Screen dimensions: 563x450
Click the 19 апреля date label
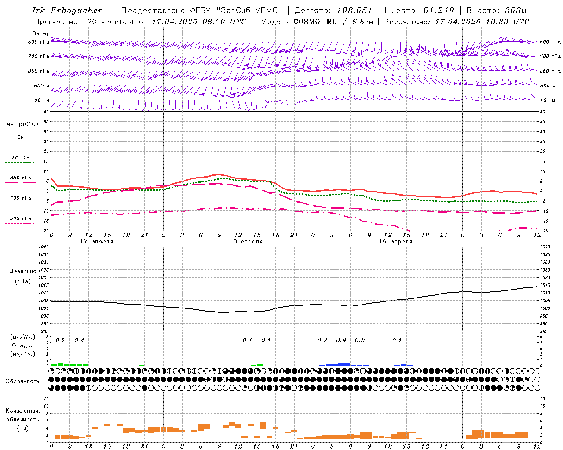pos(395,242)
